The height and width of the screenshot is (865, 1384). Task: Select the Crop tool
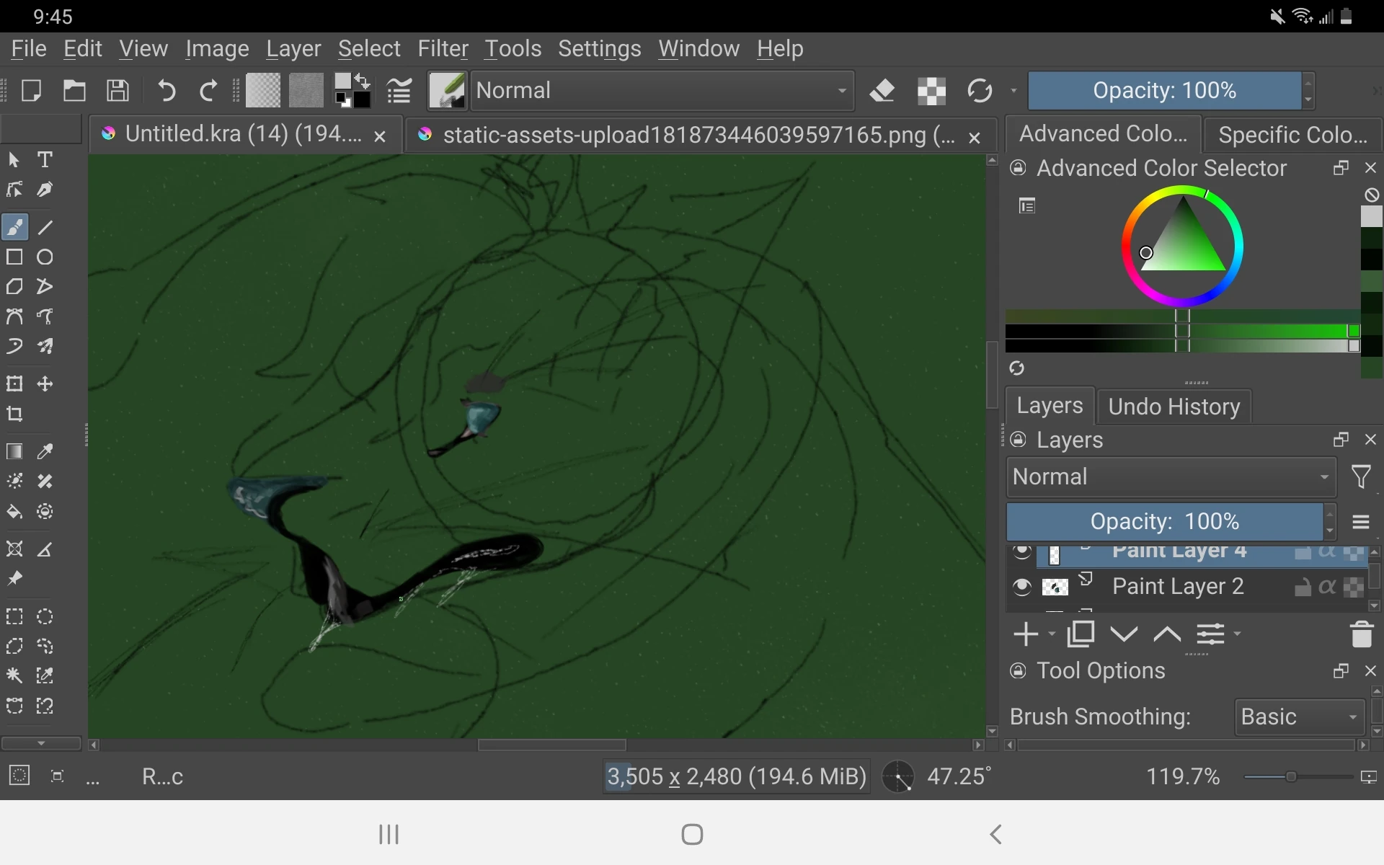tap(14, 414)
